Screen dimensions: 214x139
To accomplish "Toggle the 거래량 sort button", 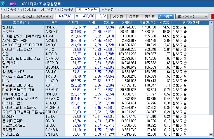I will click(118, 16).
